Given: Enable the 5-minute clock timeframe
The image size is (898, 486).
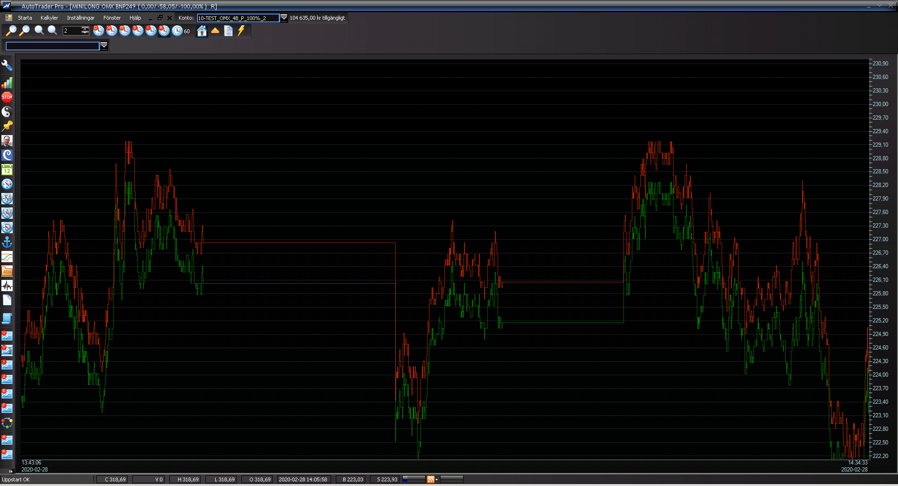Looking at the screenshot, I should [x=138, y=31].
